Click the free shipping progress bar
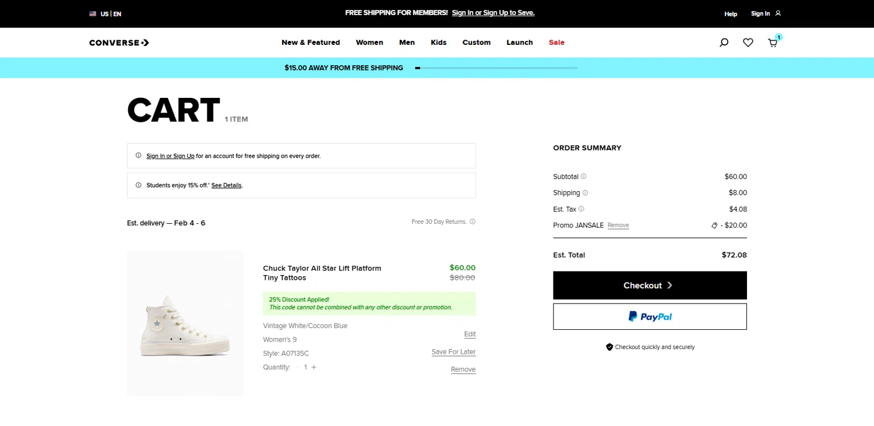The image size is (874, 426). click(496, 68)
